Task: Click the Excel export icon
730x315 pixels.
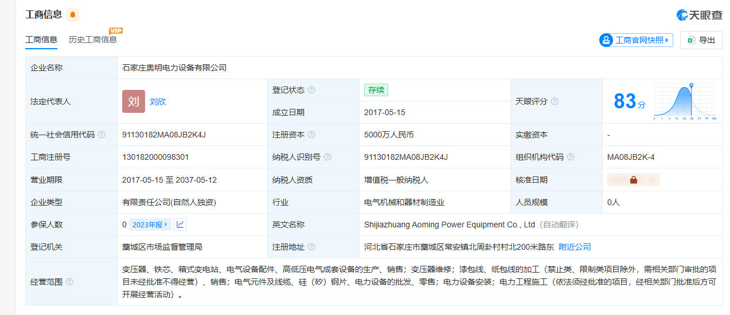Action: click(691, 40)
